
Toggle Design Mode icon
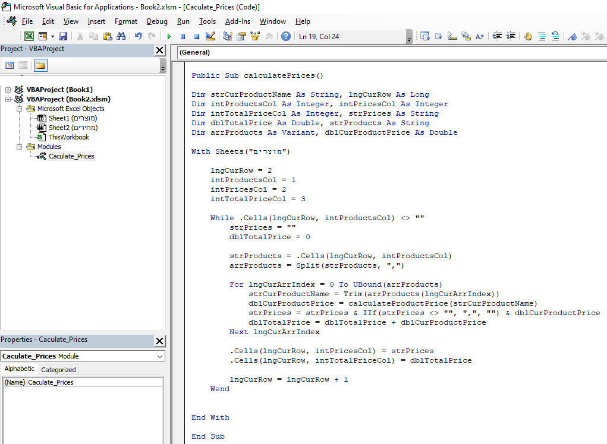[x=210, y=36]
